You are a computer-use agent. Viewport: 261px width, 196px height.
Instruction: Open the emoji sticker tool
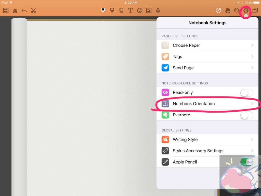[x=139, y=10]
